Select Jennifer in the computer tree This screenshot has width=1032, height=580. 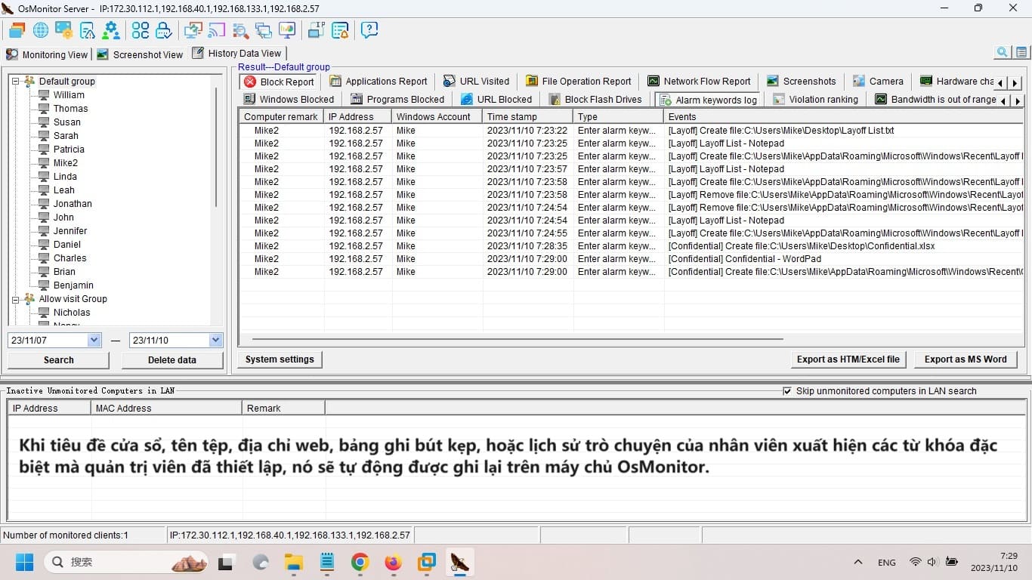click(x=70, y=231)
